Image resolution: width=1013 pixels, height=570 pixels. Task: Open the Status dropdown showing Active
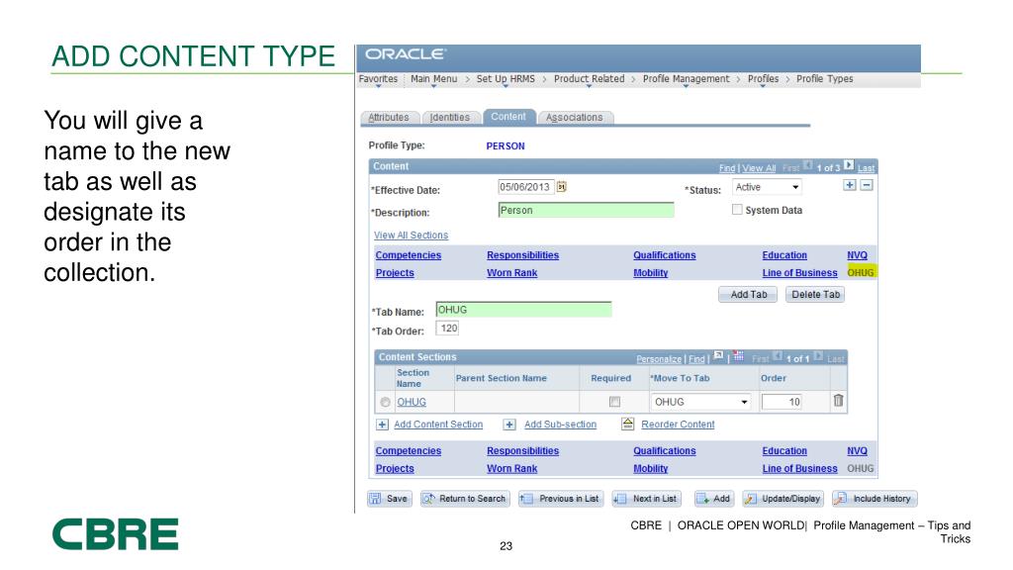768,187
